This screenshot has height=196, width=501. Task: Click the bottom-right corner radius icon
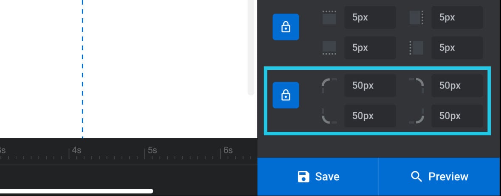click(x=417, y=116)
